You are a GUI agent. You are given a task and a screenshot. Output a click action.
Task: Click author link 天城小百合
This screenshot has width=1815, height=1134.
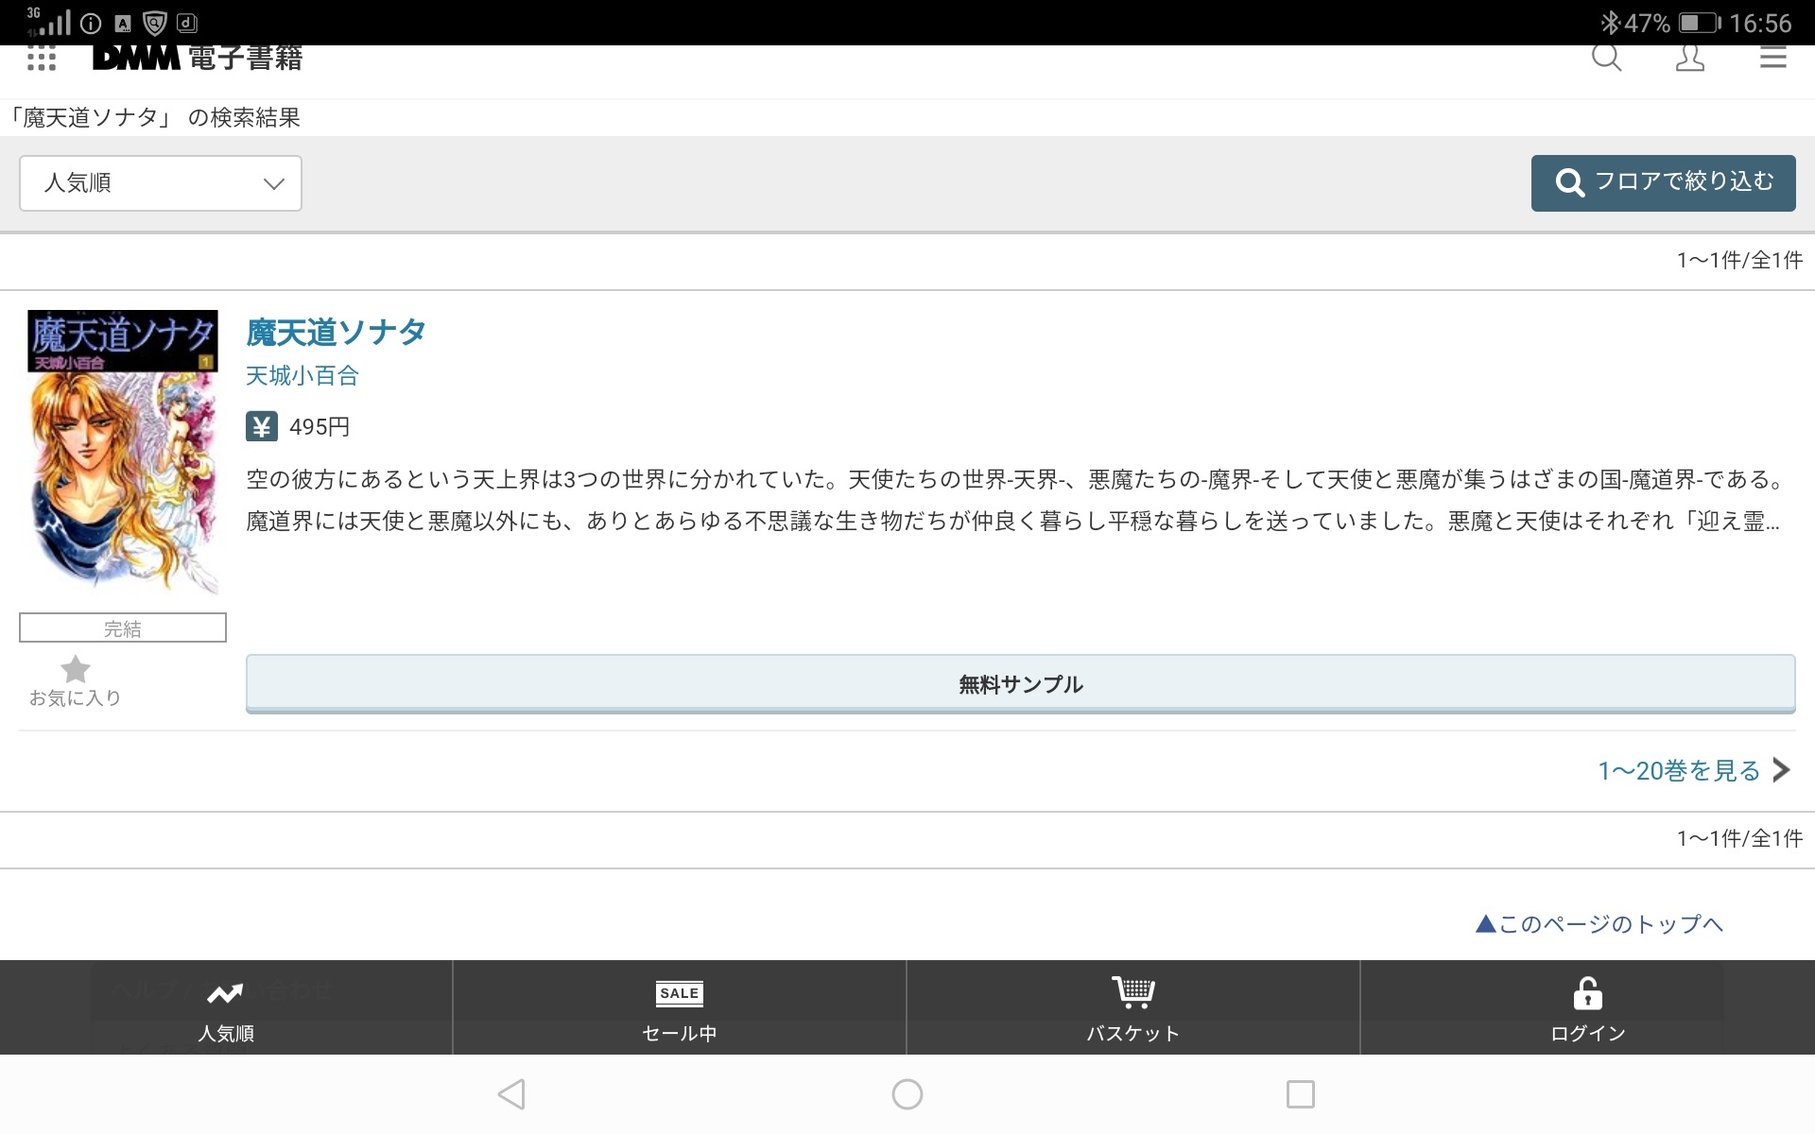coord(302,376)
